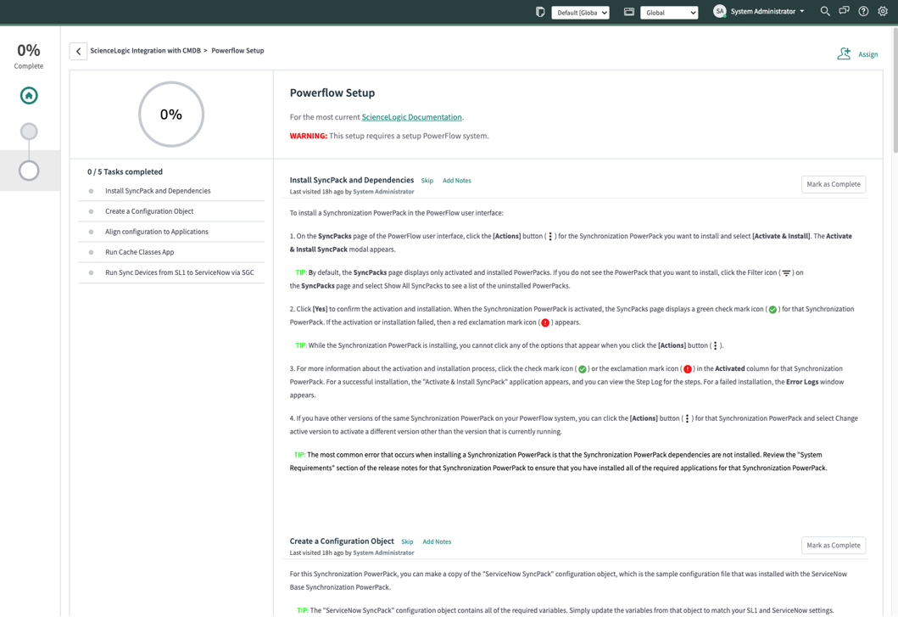Image resolution: width=898 pixels, height=617 pixels.
Task: Select the current step circle in sidebar
Action: click(x=29, y=171)
